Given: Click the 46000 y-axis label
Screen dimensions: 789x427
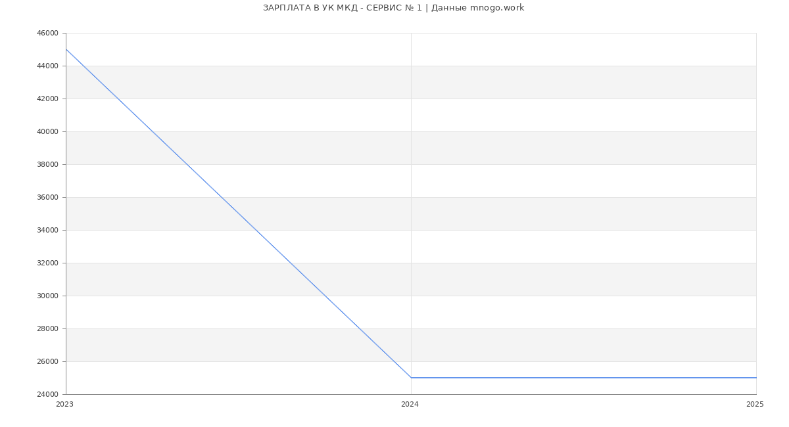Looking at the screenshot, I should tap(49, 34).
